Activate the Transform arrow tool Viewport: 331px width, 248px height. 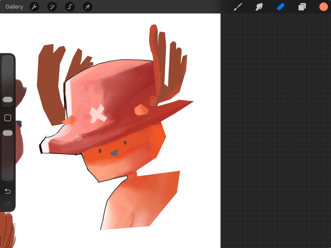[87, 7]
